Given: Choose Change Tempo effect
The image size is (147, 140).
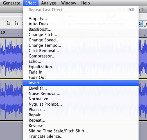Looking at the screenshot, I should point(81,45).
